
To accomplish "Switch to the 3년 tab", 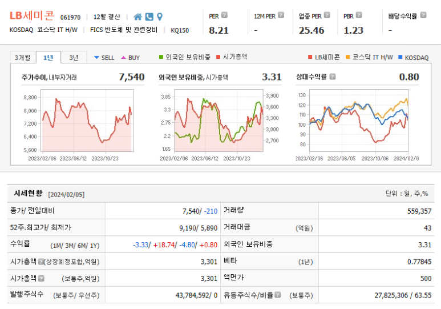I will pos(74,58).
